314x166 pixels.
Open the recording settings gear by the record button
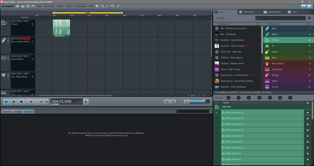tap(47, 102)
